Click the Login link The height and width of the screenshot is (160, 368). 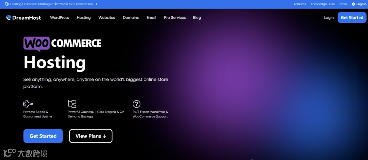(x=329, y=18)
